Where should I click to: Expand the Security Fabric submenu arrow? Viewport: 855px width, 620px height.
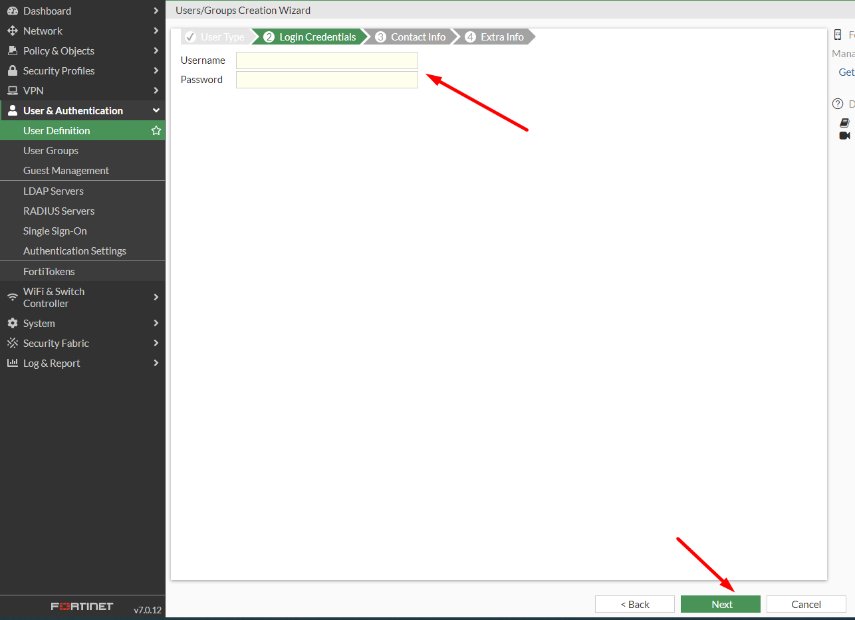coord(156,344)
